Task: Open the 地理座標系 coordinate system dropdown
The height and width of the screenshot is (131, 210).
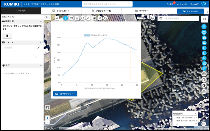Action: [185, 114]
